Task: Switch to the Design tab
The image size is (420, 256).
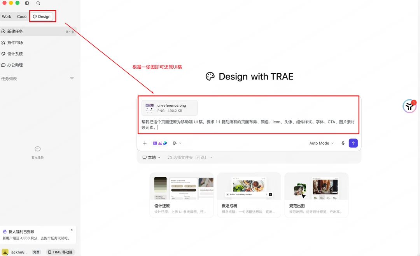Action: point(42,17)
